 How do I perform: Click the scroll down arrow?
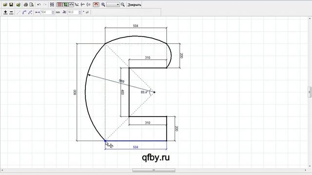(x=310, y=166)
